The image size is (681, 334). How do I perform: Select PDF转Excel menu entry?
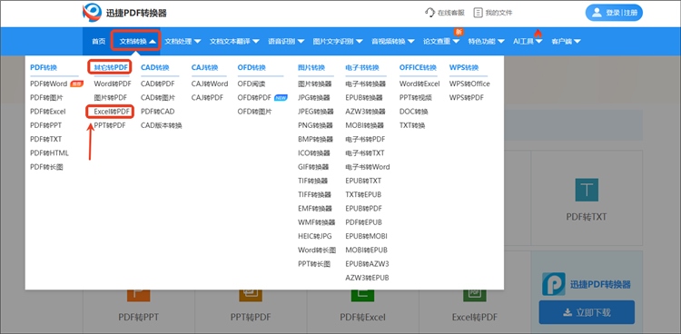48,112
